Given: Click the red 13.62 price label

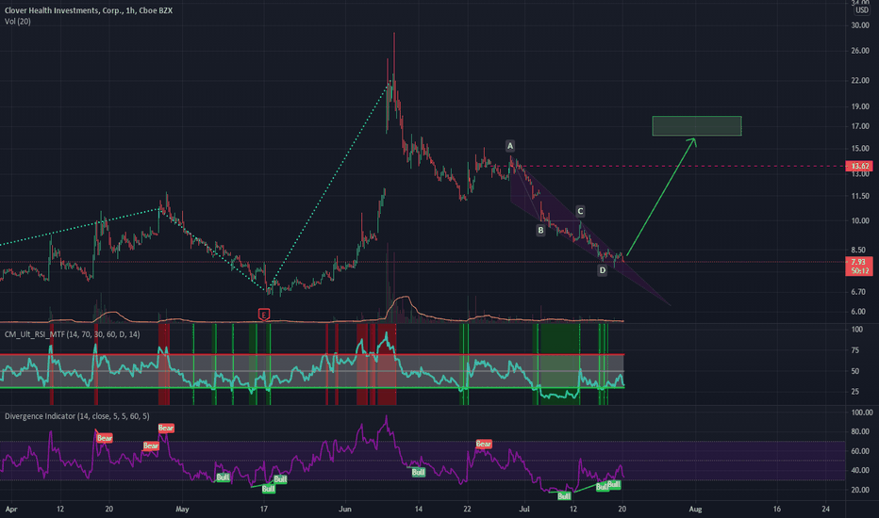Looking at the screenshot, I should click(859, 167).
